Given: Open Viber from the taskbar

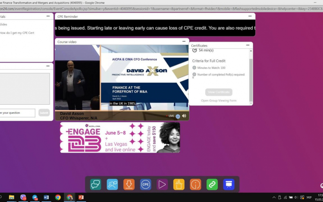Looking at the screenshot, I should pyautogui.click(x=23, y=197).
